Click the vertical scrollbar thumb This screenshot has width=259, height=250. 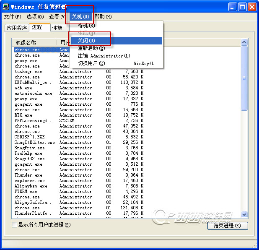(x=244, y=78)
